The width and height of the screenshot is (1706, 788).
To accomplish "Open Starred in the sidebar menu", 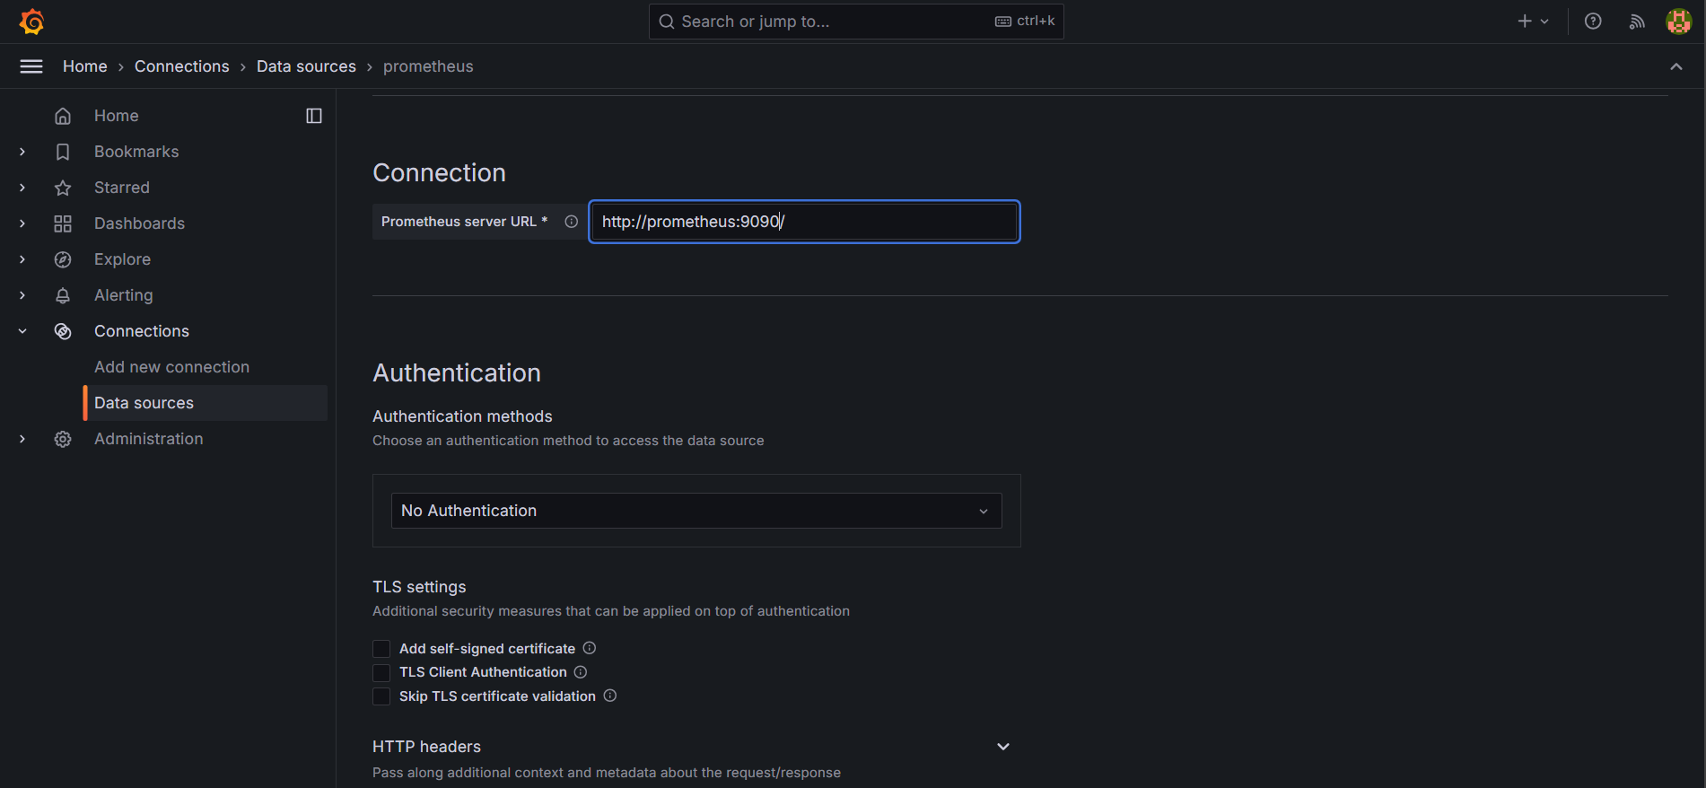I will [x=122, y=188].
